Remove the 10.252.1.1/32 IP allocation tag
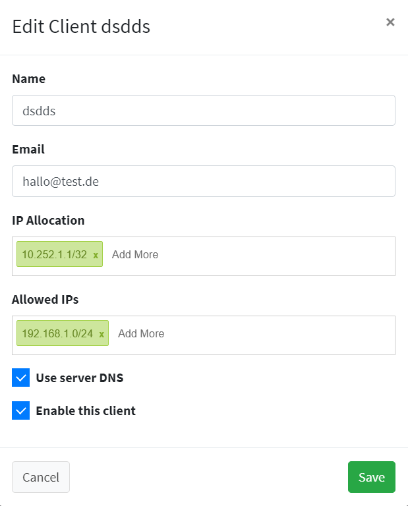This screenshot has height=506, width=408. 96,255
